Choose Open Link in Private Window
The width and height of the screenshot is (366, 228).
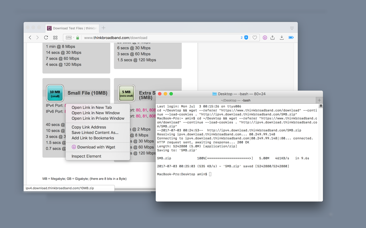click(x=98, y=118)
